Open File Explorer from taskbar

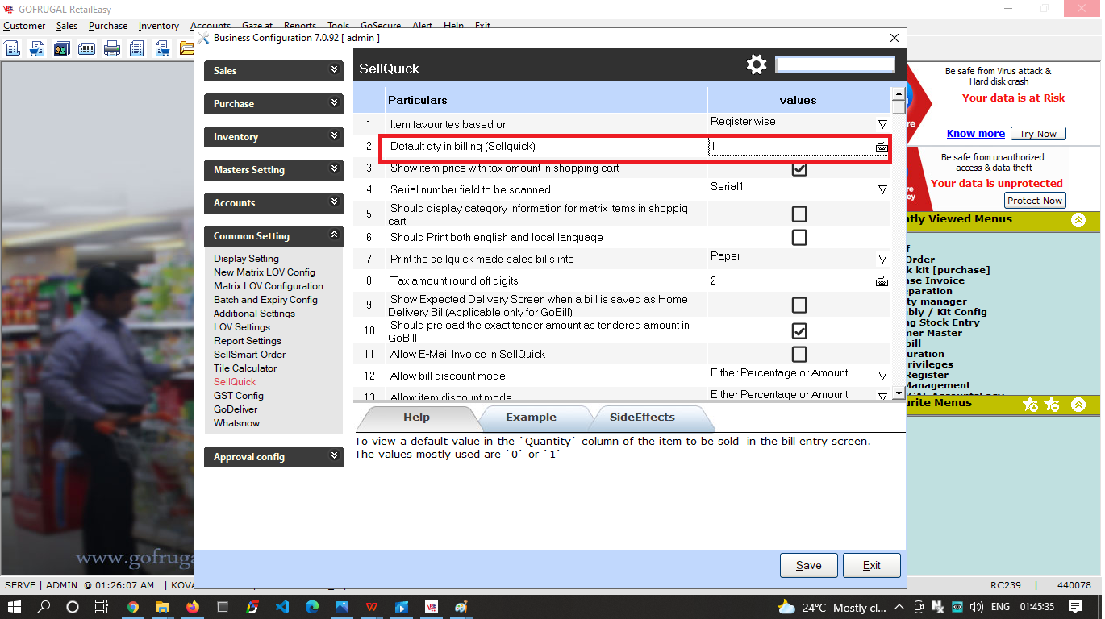(x=162, y=607)
